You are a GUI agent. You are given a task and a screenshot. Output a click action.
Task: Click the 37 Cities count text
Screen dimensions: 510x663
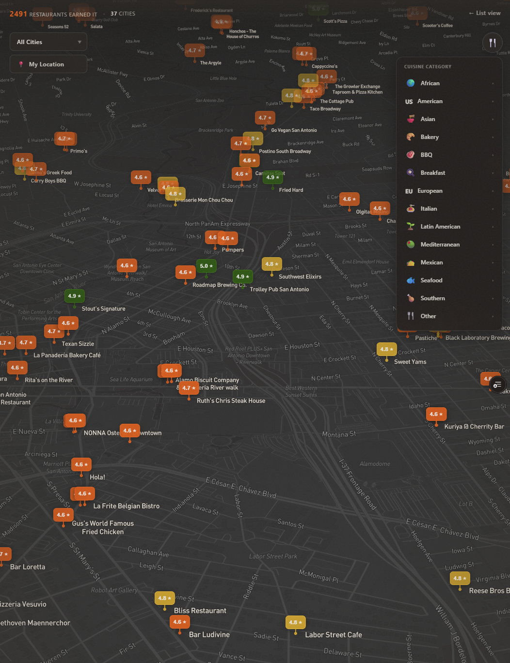pyautogui.click(x=123, y=14)
